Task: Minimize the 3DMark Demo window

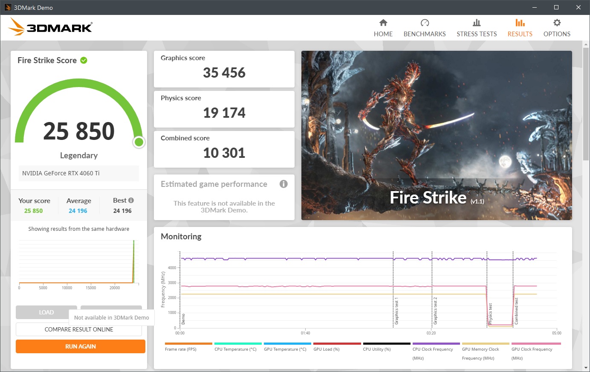Action: (535, 7)
